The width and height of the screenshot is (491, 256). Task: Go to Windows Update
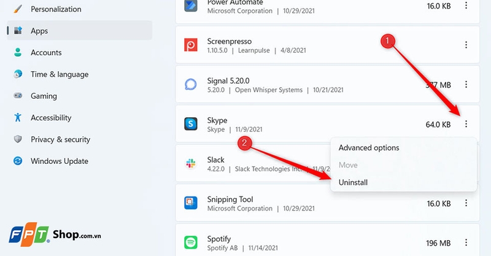coord(80,161)
